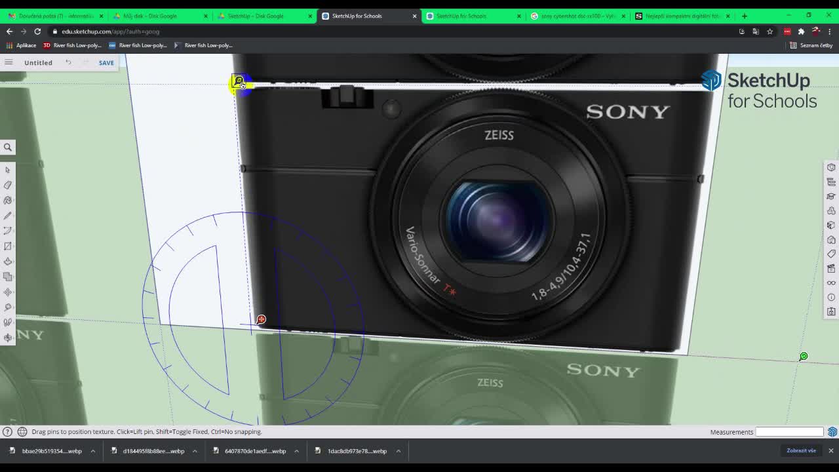Viewport: 839px width, 472px height.
Task: Switch to Můj disk Google tab
Action: (x=159, y=16)
